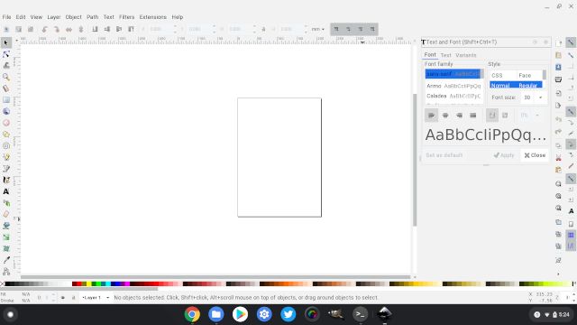The height and width of the screenshot is (325, 577).
Task: Open the Filters menu
Action: 126,17
